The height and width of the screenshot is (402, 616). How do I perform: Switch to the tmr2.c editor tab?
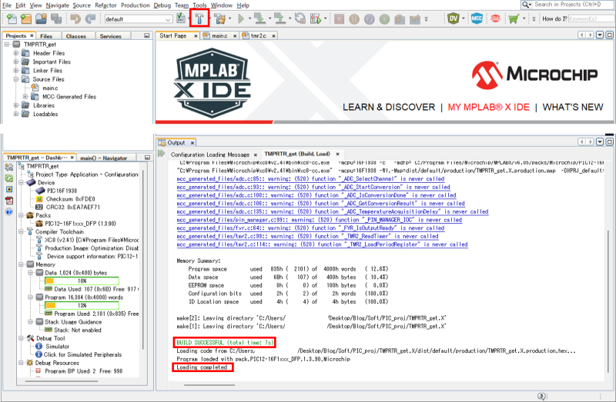pos(255,35)
